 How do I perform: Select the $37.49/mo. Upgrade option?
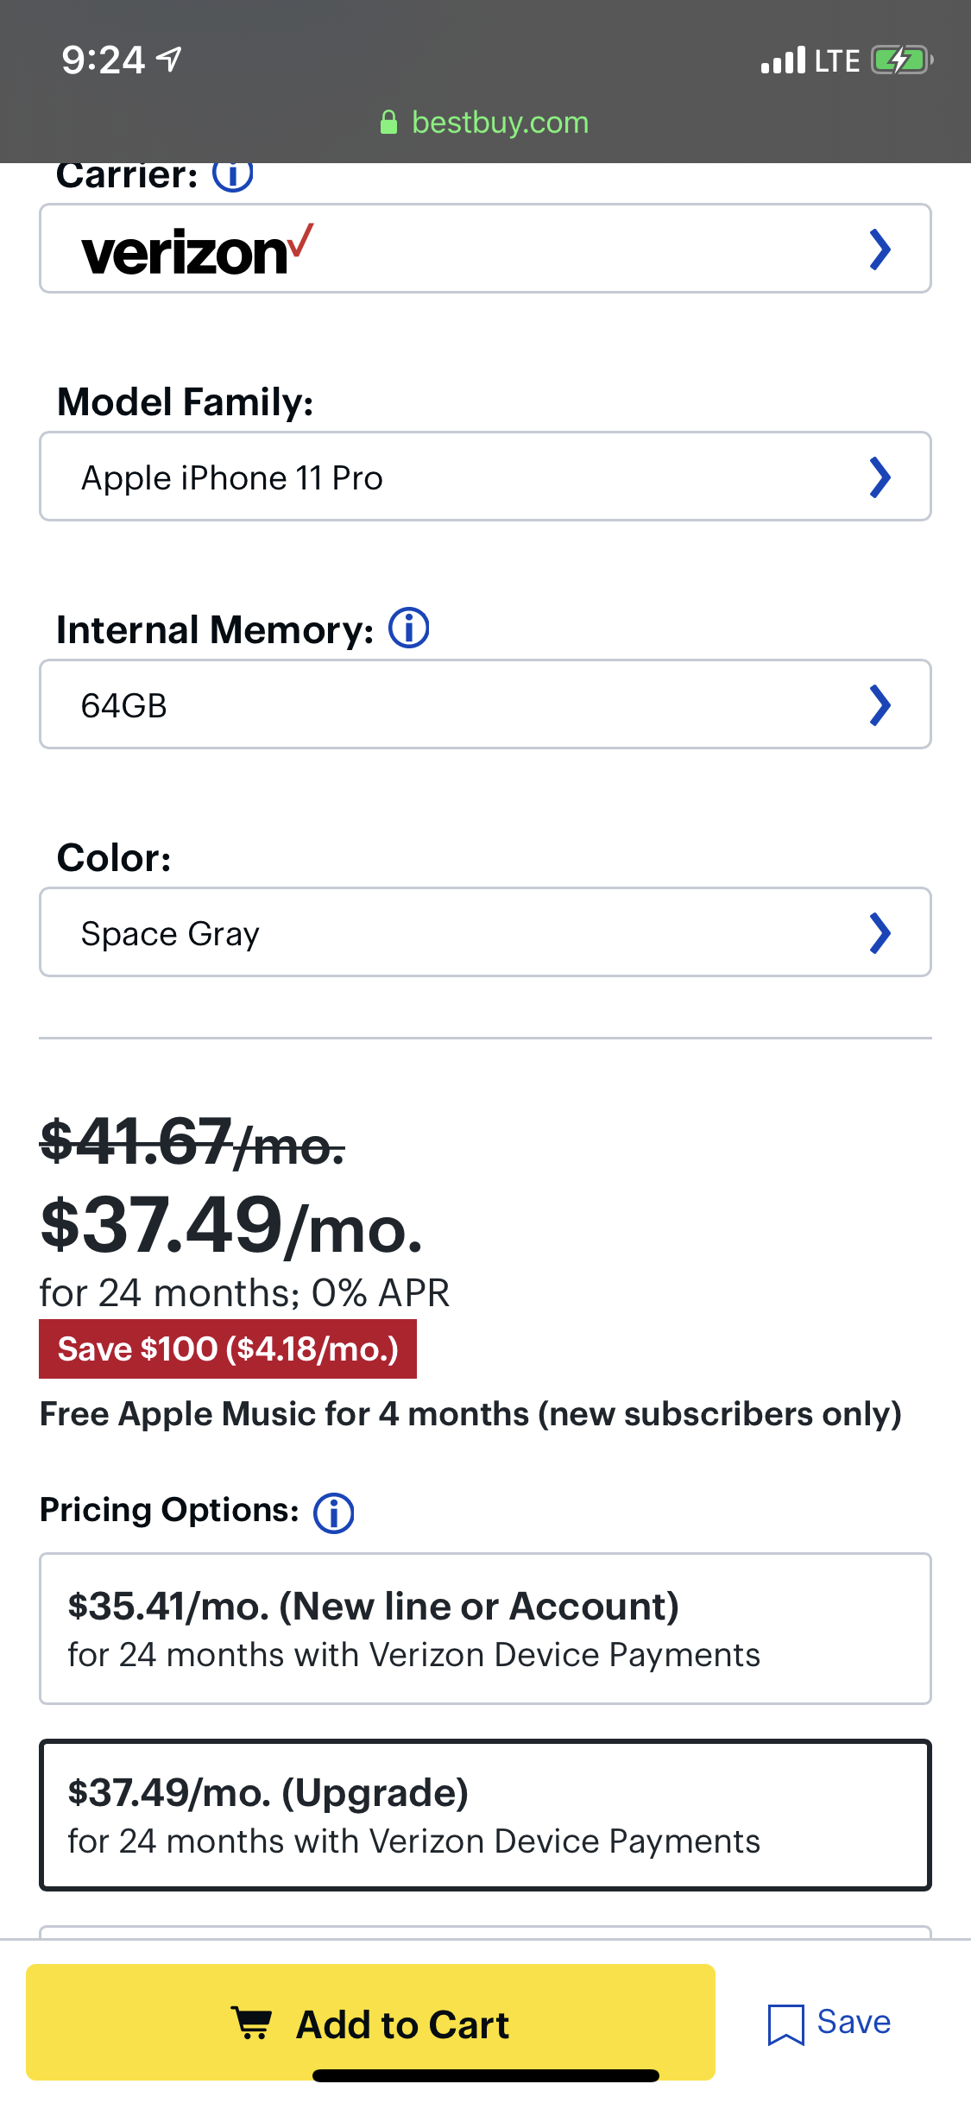click(x=485, y=1815)
